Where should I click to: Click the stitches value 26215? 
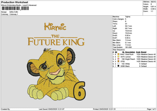(153, 2)
